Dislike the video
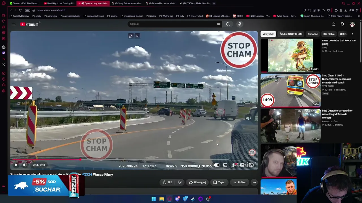The height and width of the screenshot is (203, 362). pyautogui.click(x=180, y=182)
